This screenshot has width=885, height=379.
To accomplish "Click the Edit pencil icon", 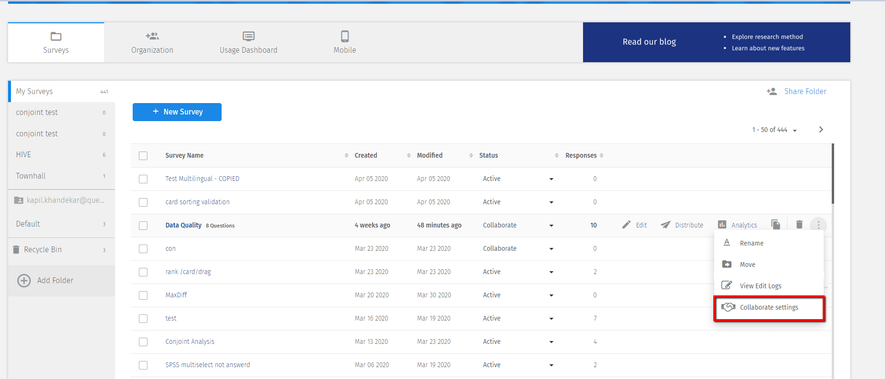I will pyautogui.click(x=627, y=225).
